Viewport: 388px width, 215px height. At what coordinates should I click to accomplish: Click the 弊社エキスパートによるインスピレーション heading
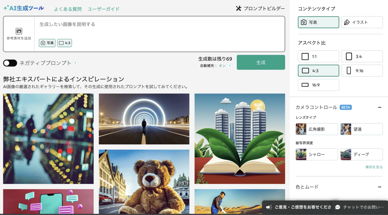[x=64, y=79]
